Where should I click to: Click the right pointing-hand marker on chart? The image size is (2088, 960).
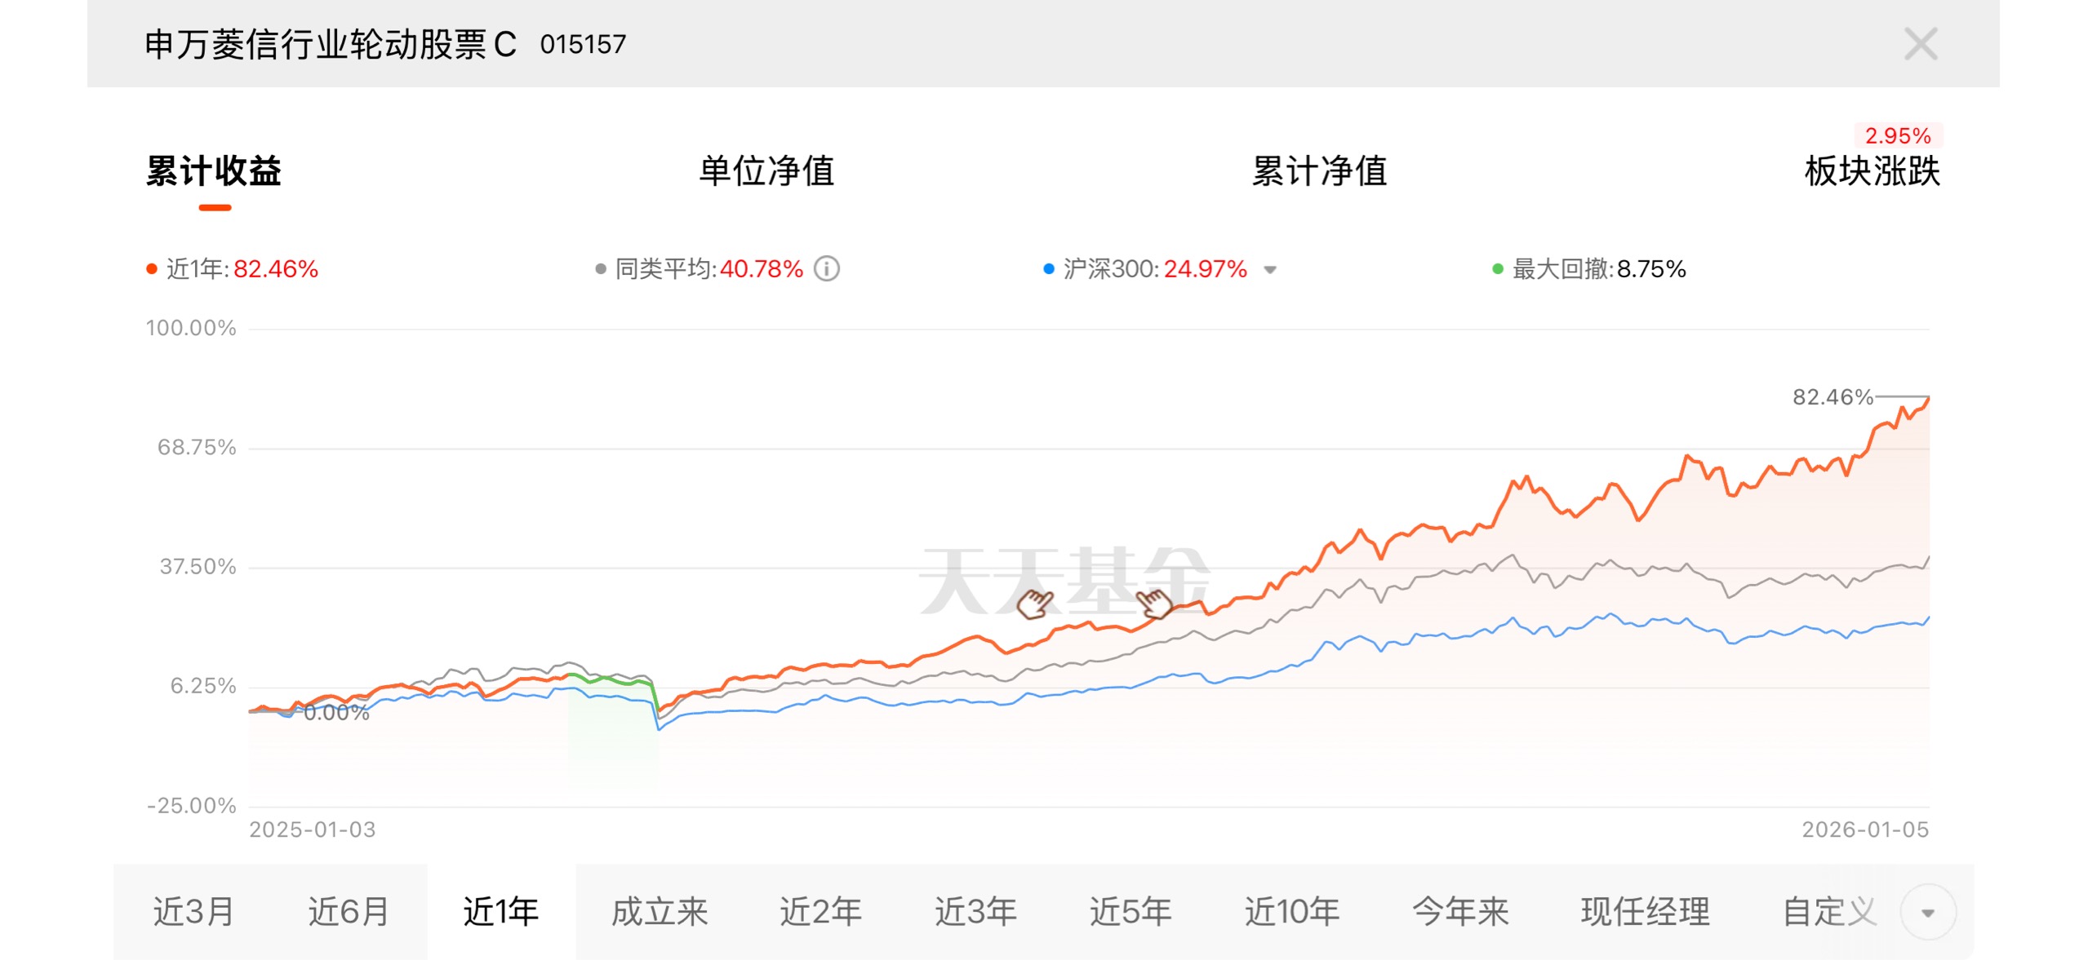(x=1154, y=604)
